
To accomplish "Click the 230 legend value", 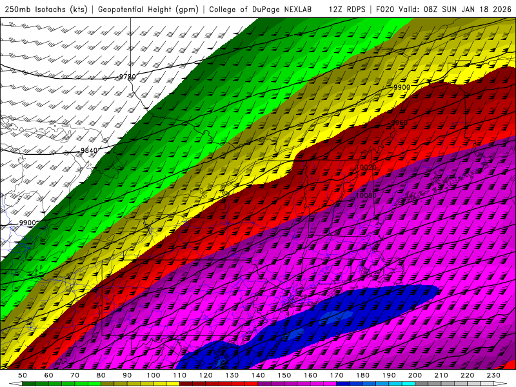I will [493, 375].
